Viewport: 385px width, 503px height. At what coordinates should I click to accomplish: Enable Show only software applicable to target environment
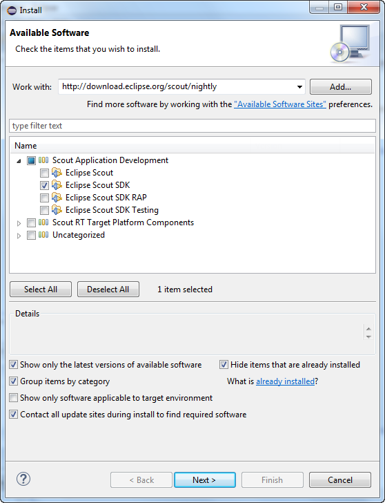pyautogui.click(x=13, y=398)
